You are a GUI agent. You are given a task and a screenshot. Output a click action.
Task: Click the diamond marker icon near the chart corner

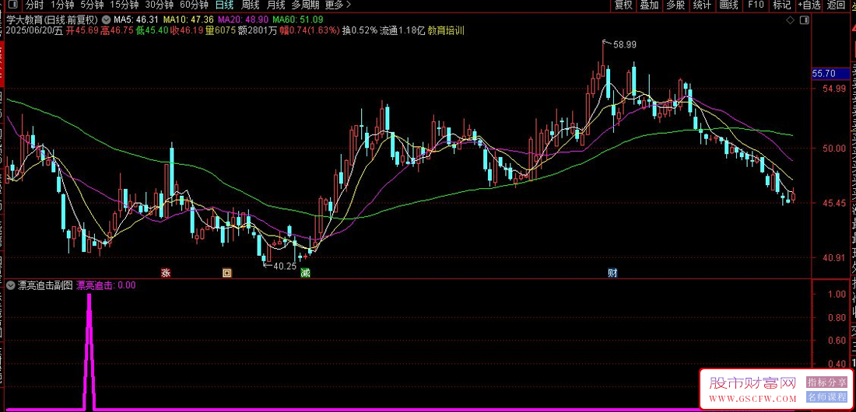(x=789, y=20)
